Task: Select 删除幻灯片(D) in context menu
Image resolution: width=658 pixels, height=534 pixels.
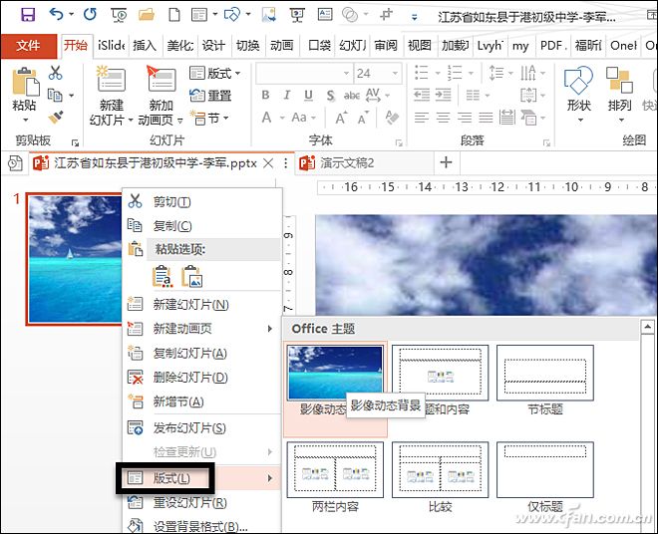Action: (201, 378)
